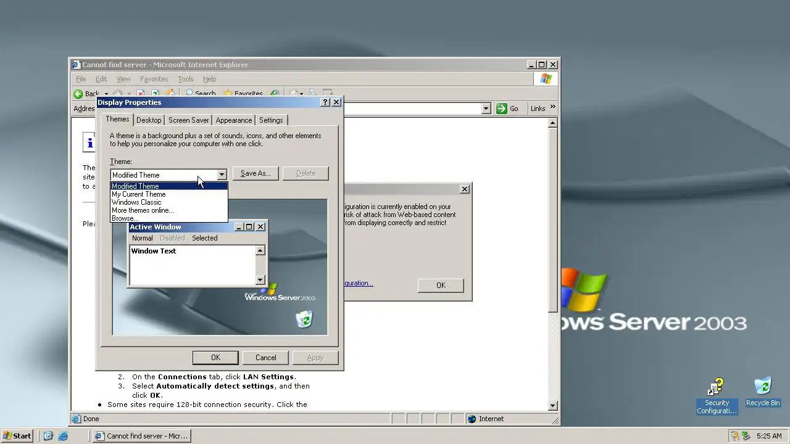Open the File menu in Internet Explorer
This screenshot has width=790, height=444.
(x=81, y=79)
